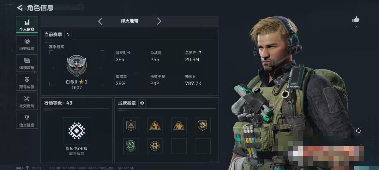Screen dimensions: 379x170
Task: Go back using the arrow beside 角色信息
Action: [20, 8]
